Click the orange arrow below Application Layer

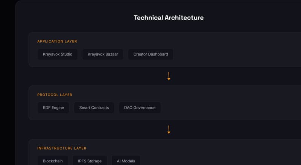pos(169,76)
